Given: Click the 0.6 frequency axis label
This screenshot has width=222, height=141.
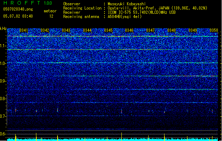Looking at the screenshot, I should [3, 134].
